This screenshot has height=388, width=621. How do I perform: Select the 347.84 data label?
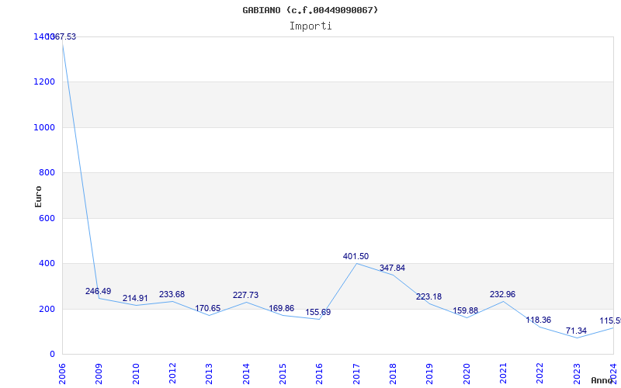coord(392,268)
